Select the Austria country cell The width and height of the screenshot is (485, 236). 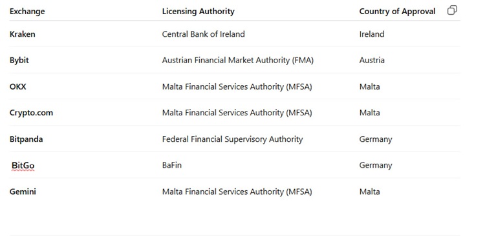(x=372, y=60)
